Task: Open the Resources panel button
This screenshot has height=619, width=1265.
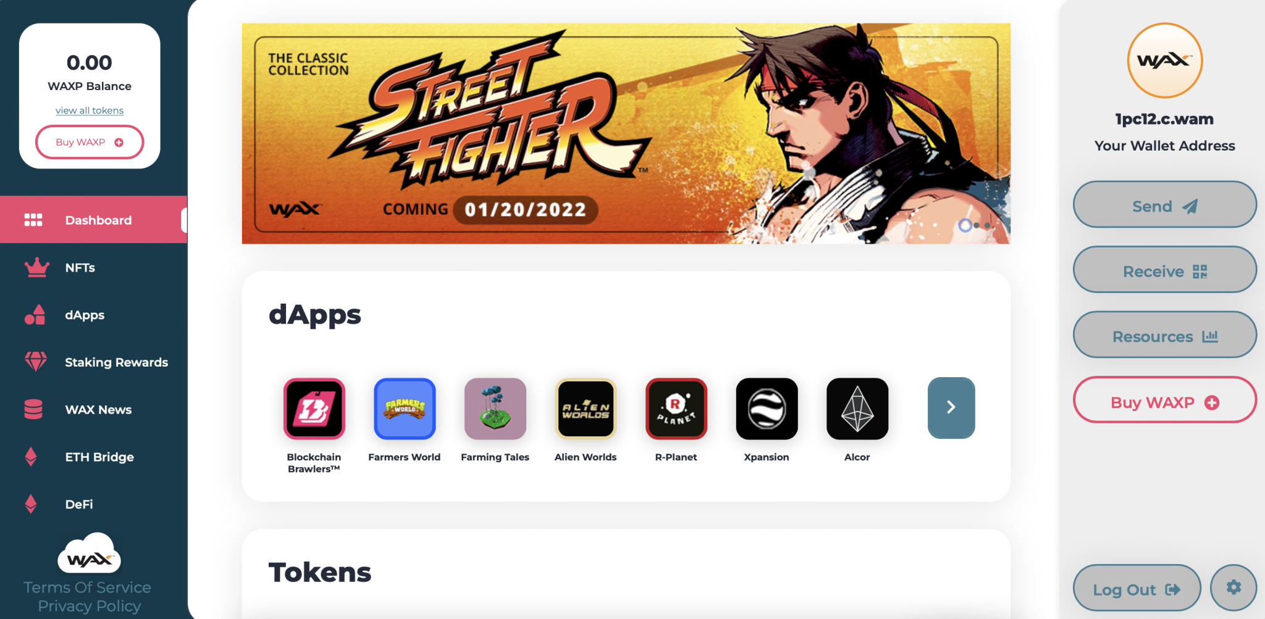Action: click(x=1164, y=335)
